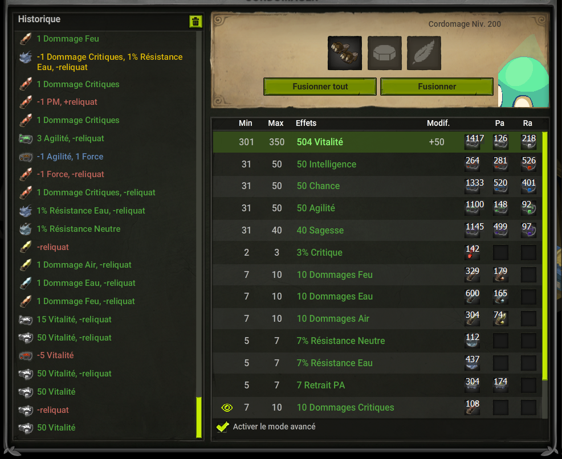Click the 437 Résistance Eau rune
Image resolution: width=562 pixels, height=459 pixels.
(x=473, y=363)
